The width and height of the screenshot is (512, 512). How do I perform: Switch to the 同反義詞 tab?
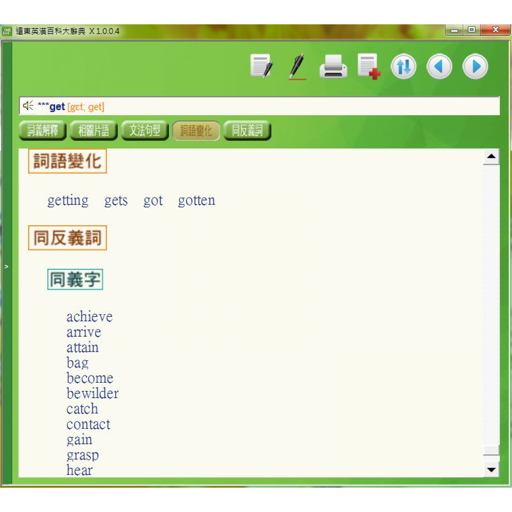point(247,131)
